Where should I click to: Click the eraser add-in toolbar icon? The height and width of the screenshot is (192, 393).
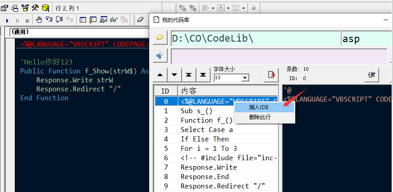tap(141, 20)
